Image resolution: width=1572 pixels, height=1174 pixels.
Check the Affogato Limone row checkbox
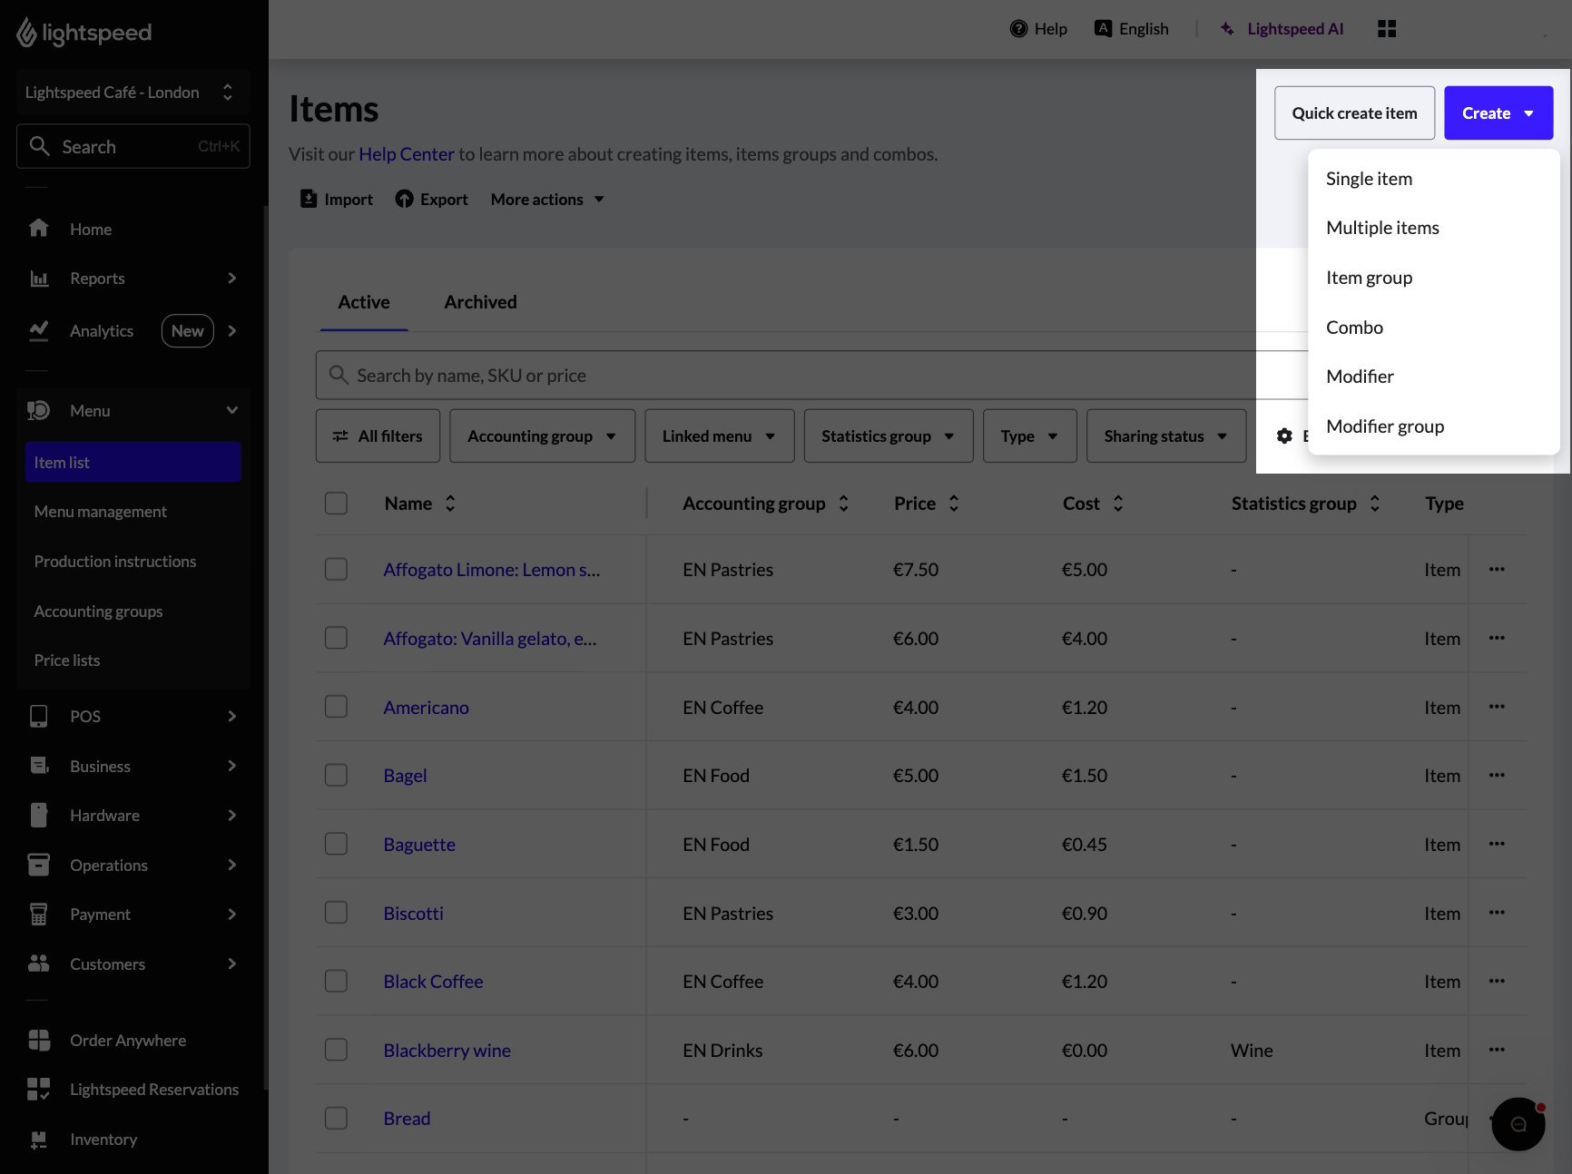click(336, 569)
